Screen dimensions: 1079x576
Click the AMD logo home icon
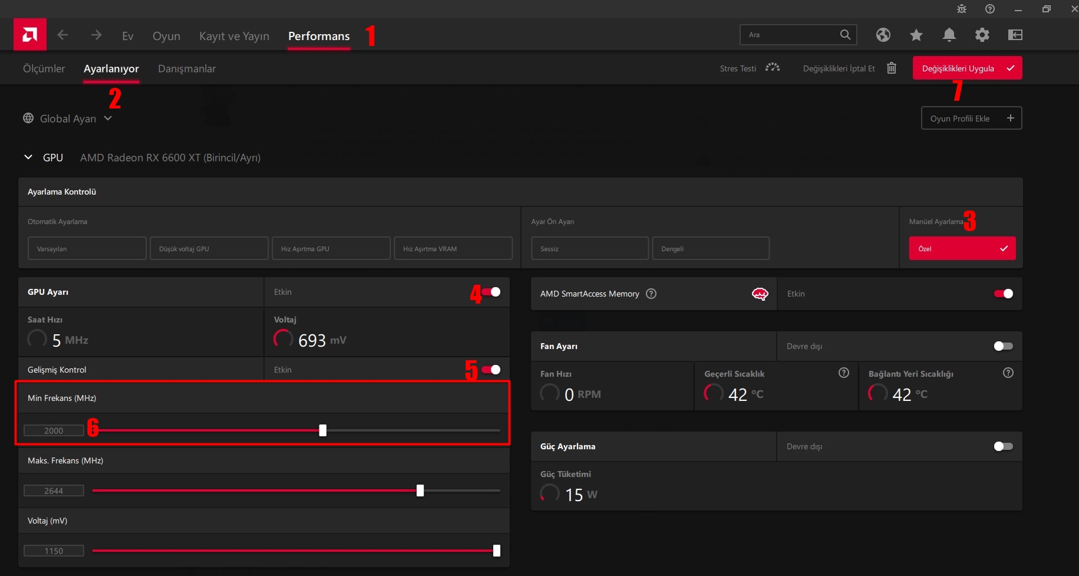point(30,35)
